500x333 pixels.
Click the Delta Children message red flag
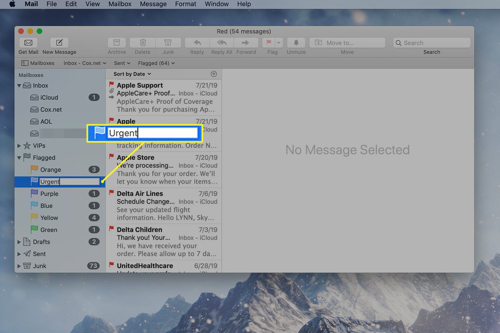111,228
